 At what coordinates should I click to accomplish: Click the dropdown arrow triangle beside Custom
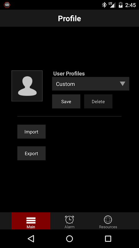click(122, 84)
